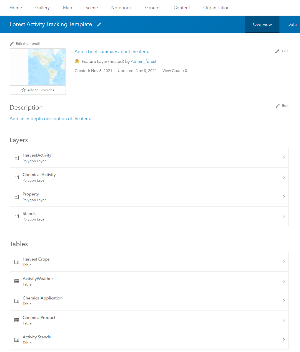Screen dimensions: 300x352
Task: Click the 'Updated: Nov 8, 2021' text
Action: (x=137, y=71)
